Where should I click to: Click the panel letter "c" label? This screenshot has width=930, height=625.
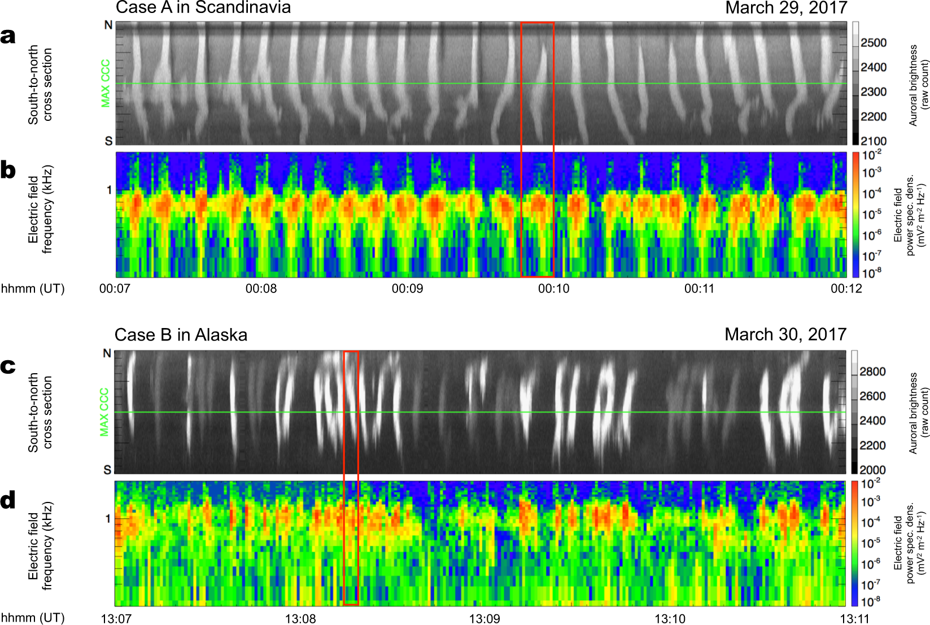8,367
